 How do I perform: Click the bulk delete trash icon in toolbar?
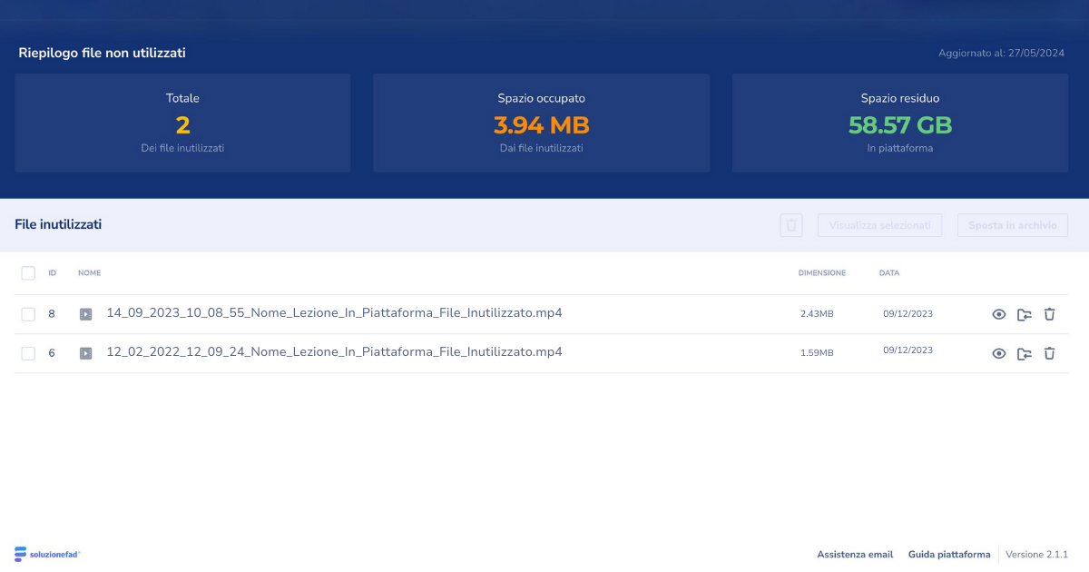pos(791,225)
